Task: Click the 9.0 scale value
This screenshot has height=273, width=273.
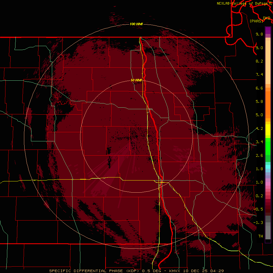Action: pyautogui.click(x=259, y=48)
